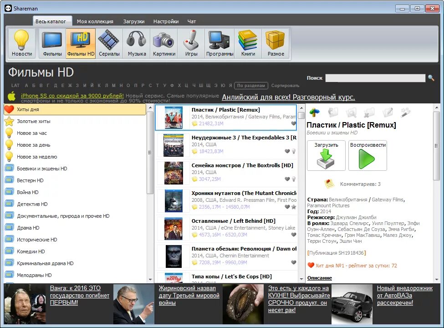The width and height of the screenshot is (444, 328).
Task: Filter by LAT alphabet option
Action: tap(15, 86)
